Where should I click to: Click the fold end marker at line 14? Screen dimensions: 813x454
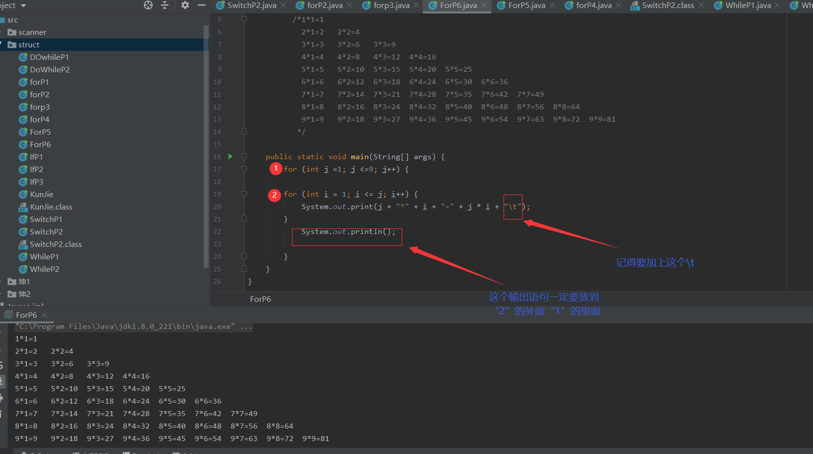click(244, 131)
